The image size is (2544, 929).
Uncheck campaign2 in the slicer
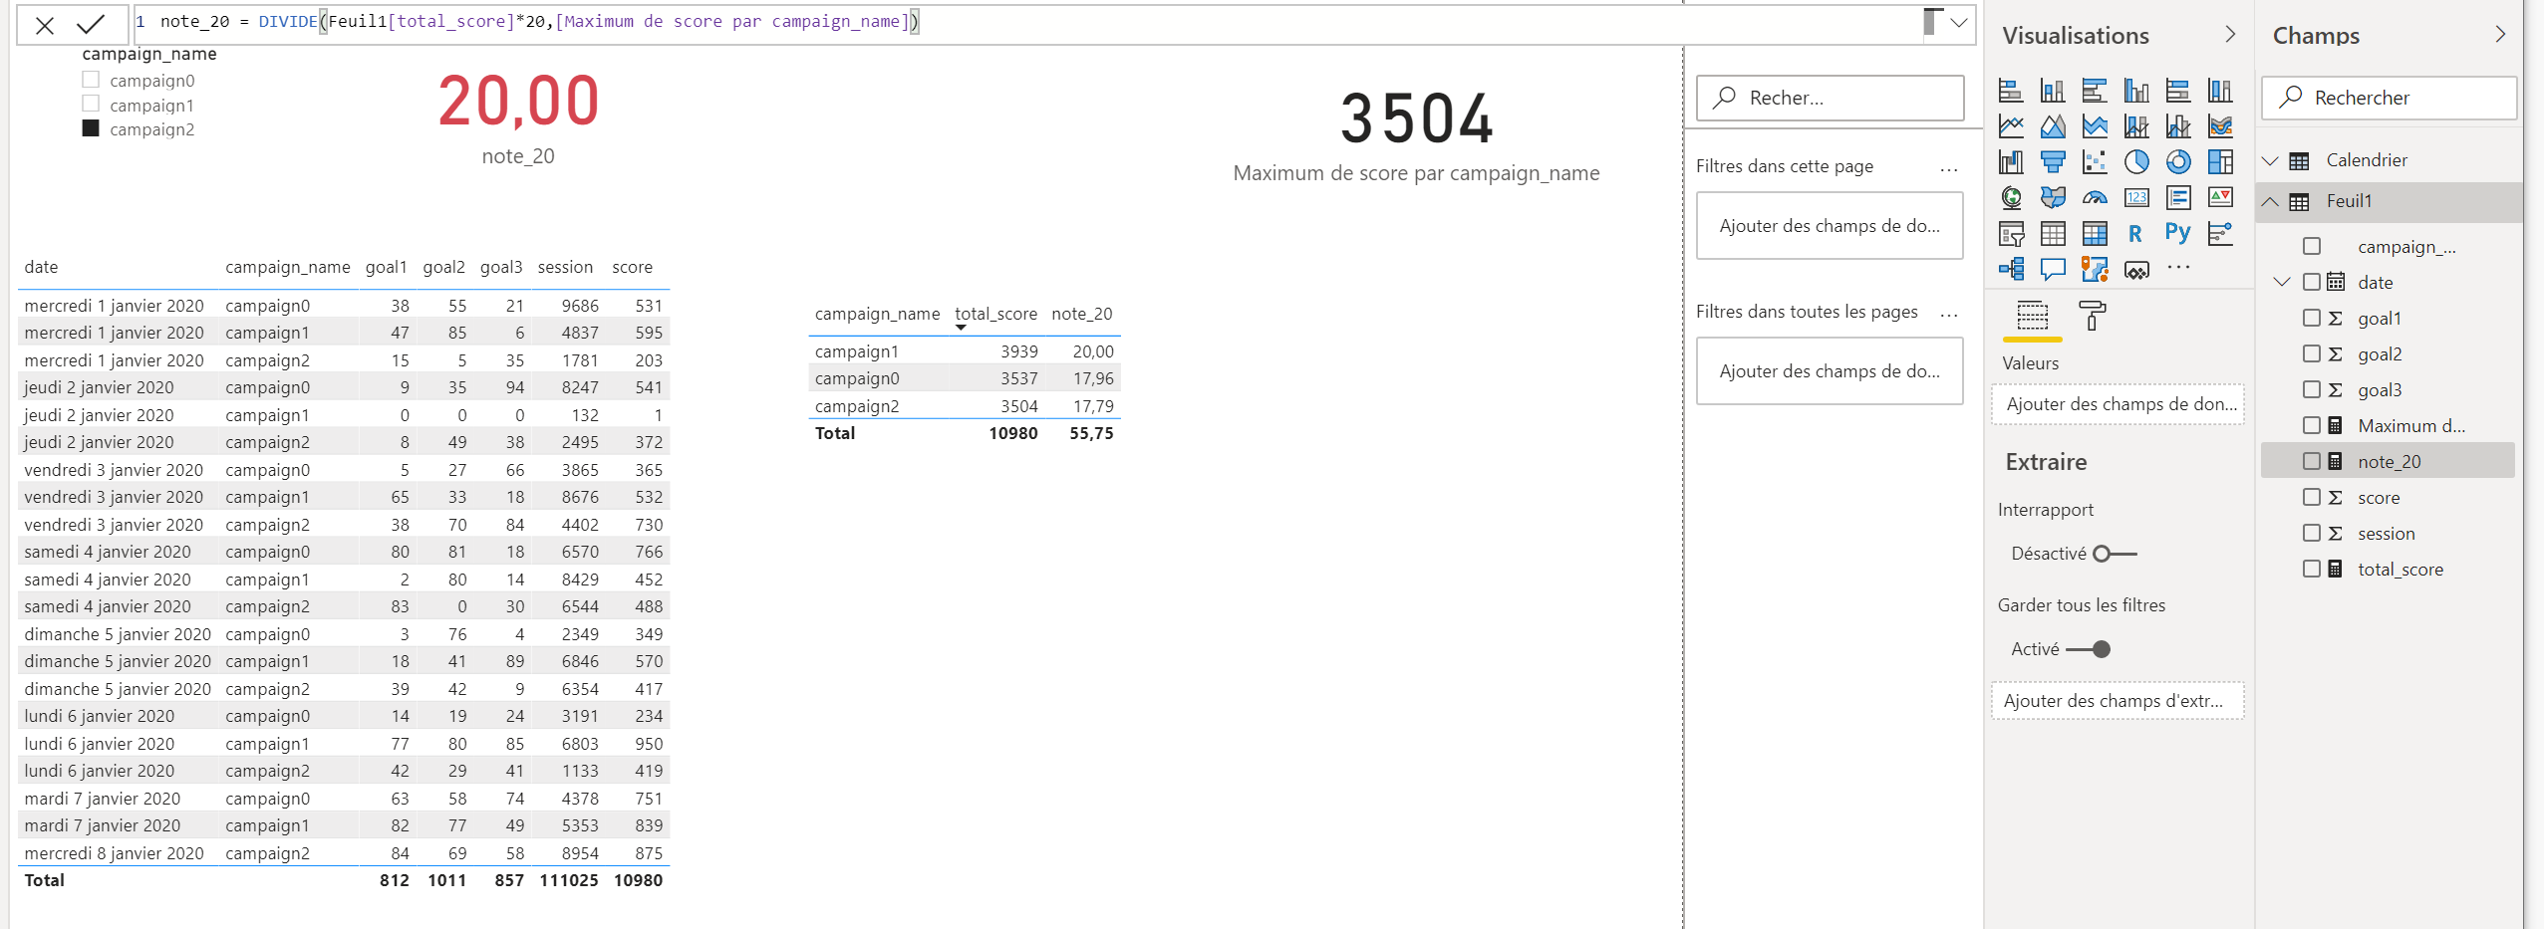(x=91, y=128)
